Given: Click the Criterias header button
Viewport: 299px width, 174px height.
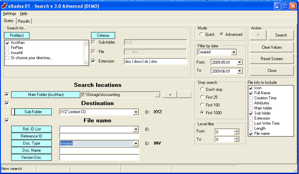Looking at the screenshot, I should point(103,35).
